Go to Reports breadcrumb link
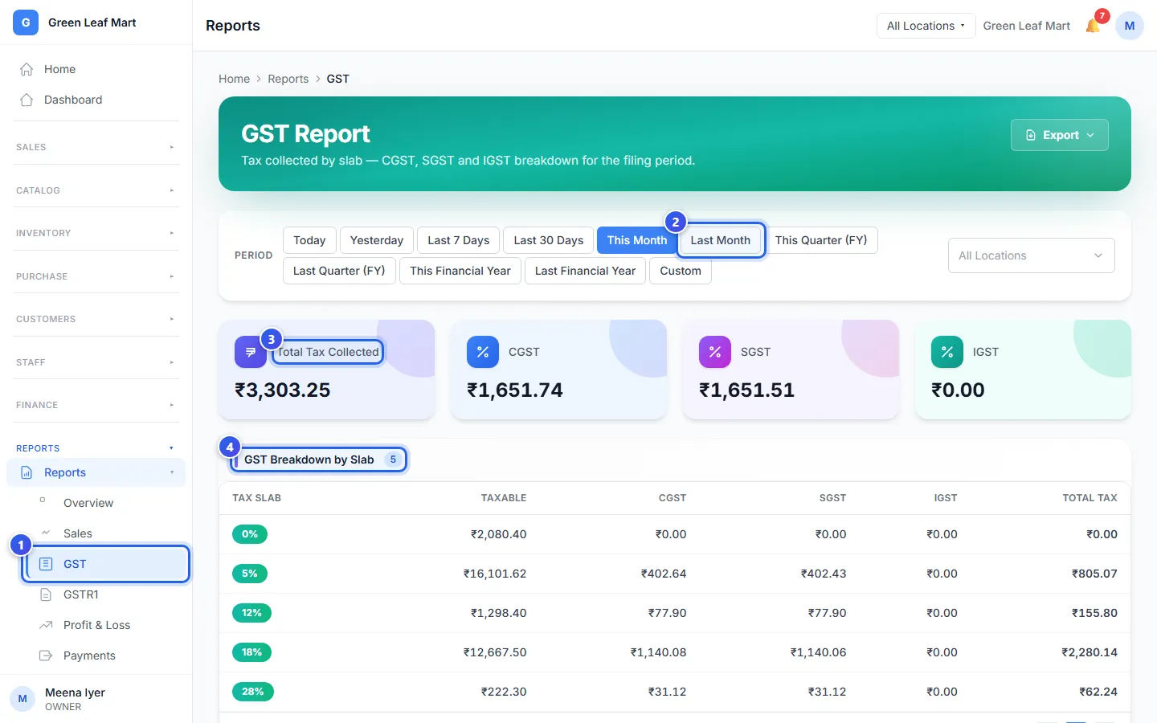The height and width of the screenshot is (723, 1157). pyautogui.click(x=288, y=79)
